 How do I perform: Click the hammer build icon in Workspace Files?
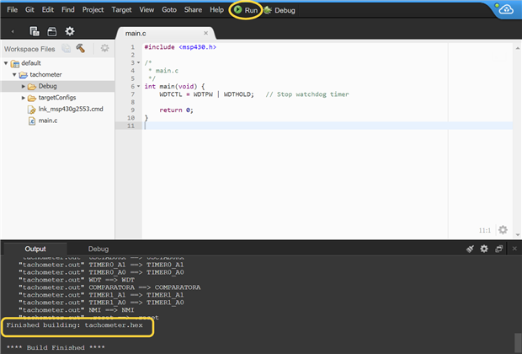(81, 49)
